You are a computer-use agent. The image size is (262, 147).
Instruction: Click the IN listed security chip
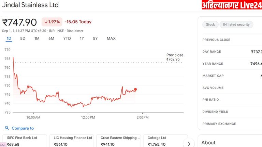click(236, 24)
